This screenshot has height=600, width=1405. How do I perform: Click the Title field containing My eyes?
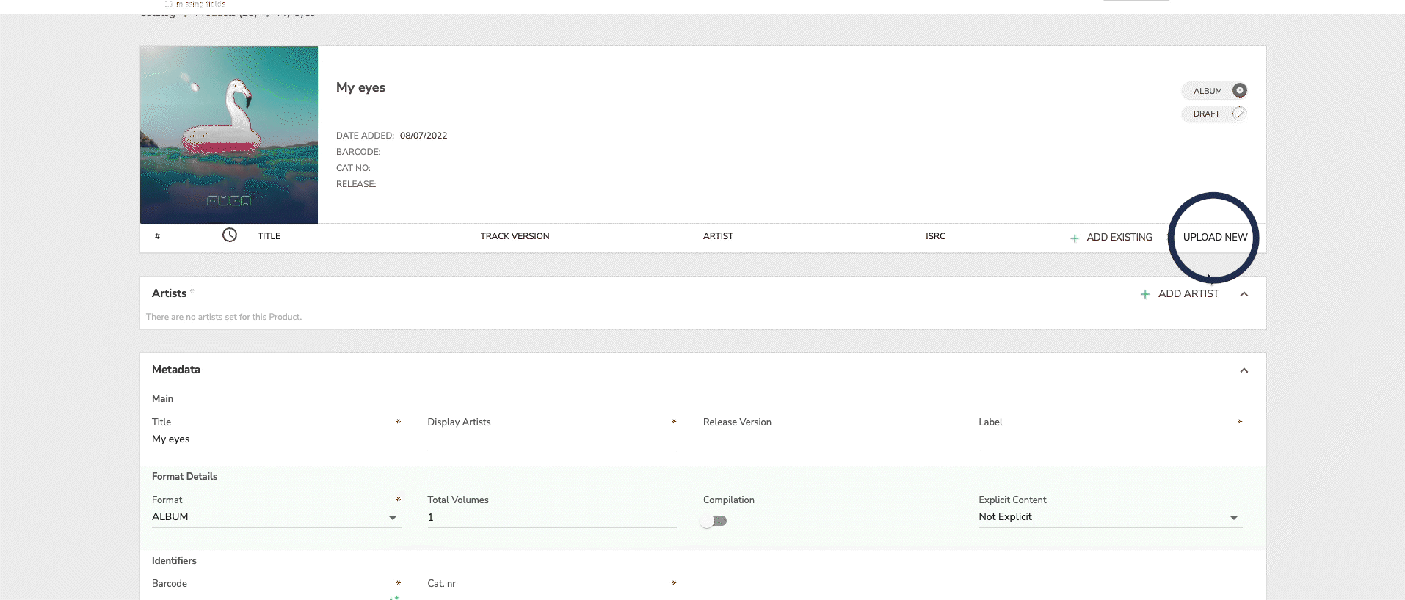[x=276, y=439]
